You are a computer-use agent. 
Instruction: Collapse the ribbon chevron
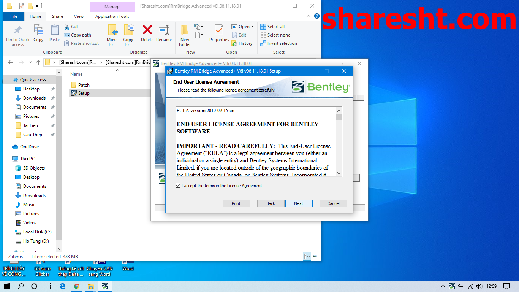pyautogui.click(x=308, y=16)
